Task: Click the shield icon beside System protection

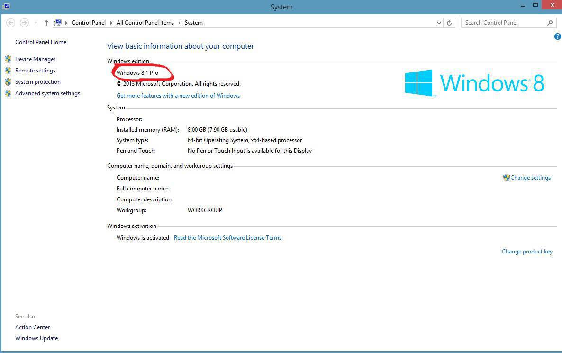Action: coord(8,82)
